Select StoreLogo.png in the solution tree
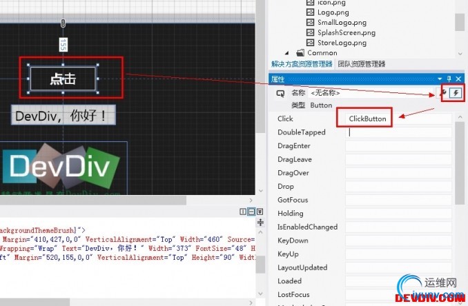 point(342,43)
